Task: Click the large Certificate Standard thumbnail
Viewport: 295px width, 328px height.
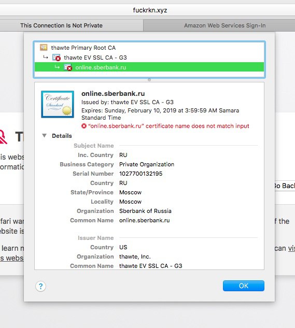Action: (x=58, y=104)
